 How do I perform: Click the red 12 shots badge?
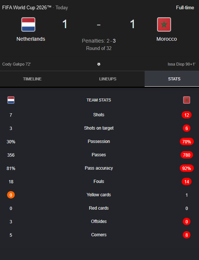[186, 115]
